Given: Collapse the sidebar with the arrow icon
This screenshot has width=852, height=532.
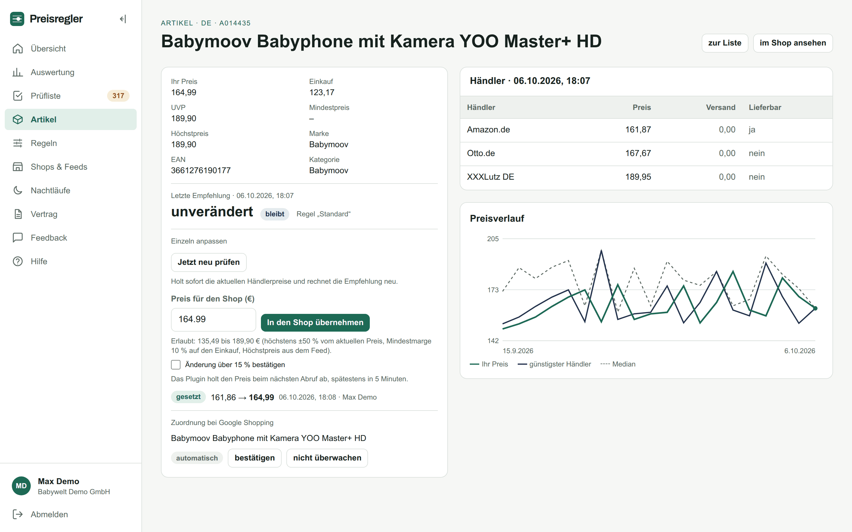Looking at the screenshot, I should point(123,19).
